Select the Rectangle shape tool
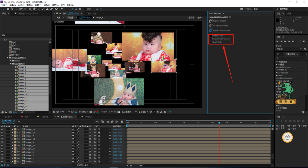 click(x=30, y=9)
